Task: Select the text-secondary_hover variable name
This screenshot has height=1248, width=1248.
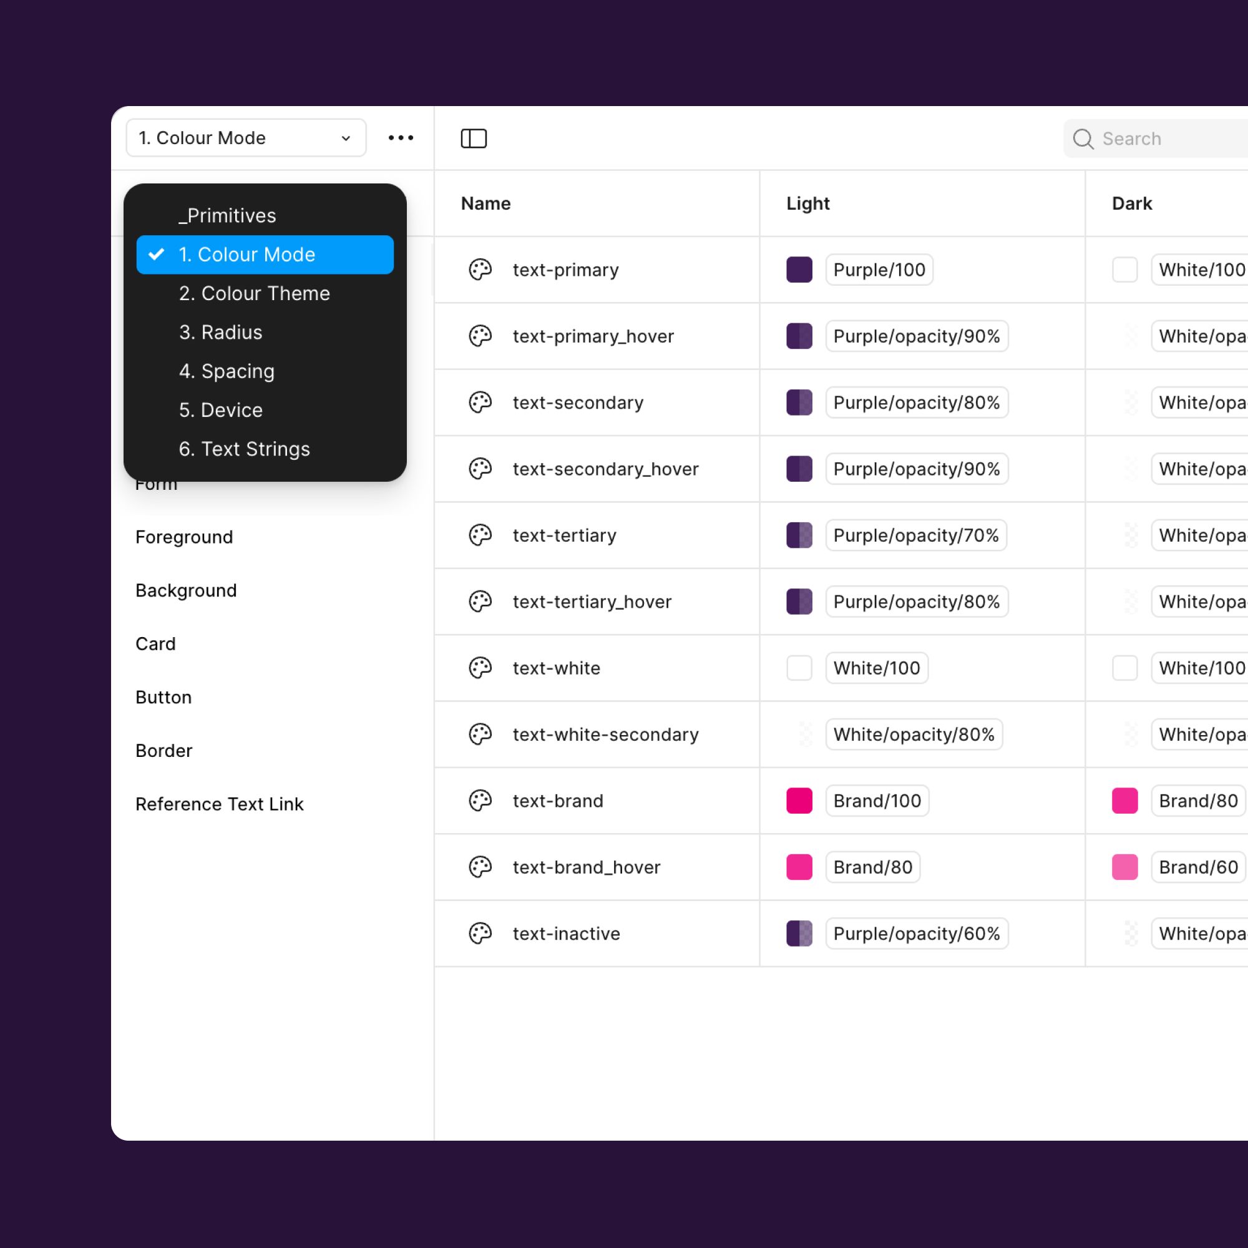Action: point(605,469)
